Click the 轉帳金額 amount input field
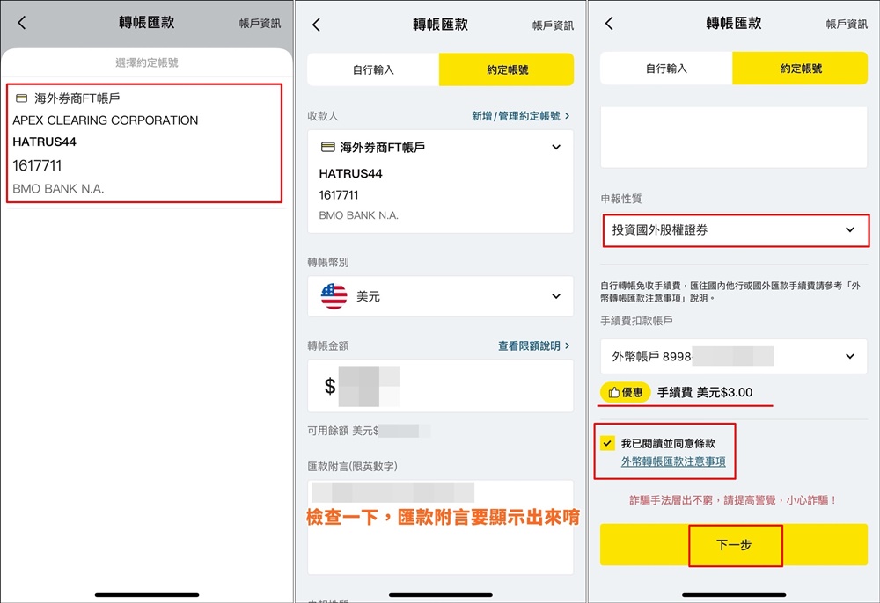The height and width of the screenshot is (603, 880). click(440, 386)
